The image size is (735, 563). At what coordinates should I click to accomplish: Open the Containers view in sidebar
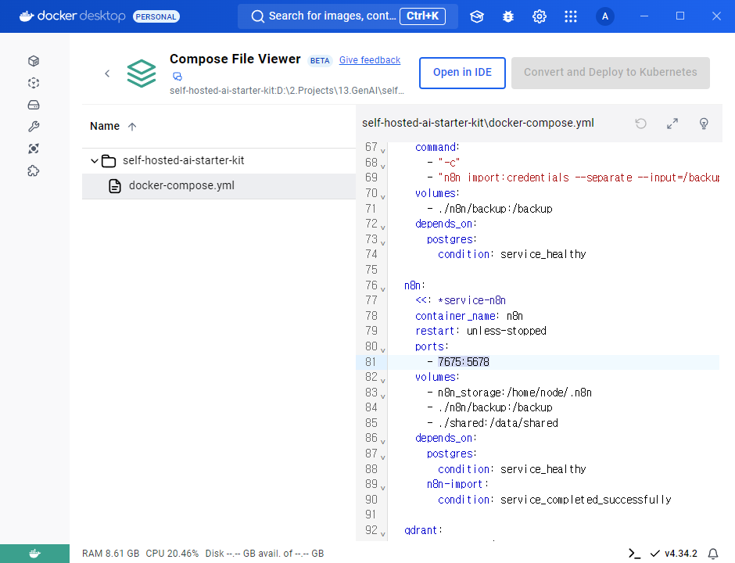(x=34, y=61)
